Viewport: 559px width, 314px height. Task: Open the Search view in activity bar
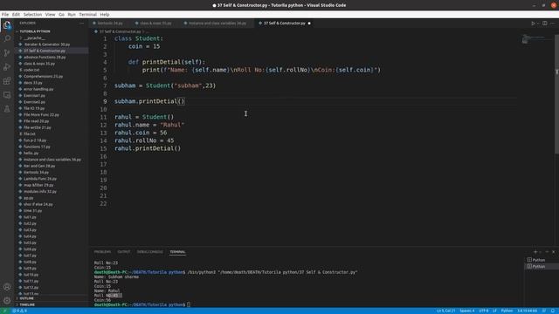(x=7, y=38)
